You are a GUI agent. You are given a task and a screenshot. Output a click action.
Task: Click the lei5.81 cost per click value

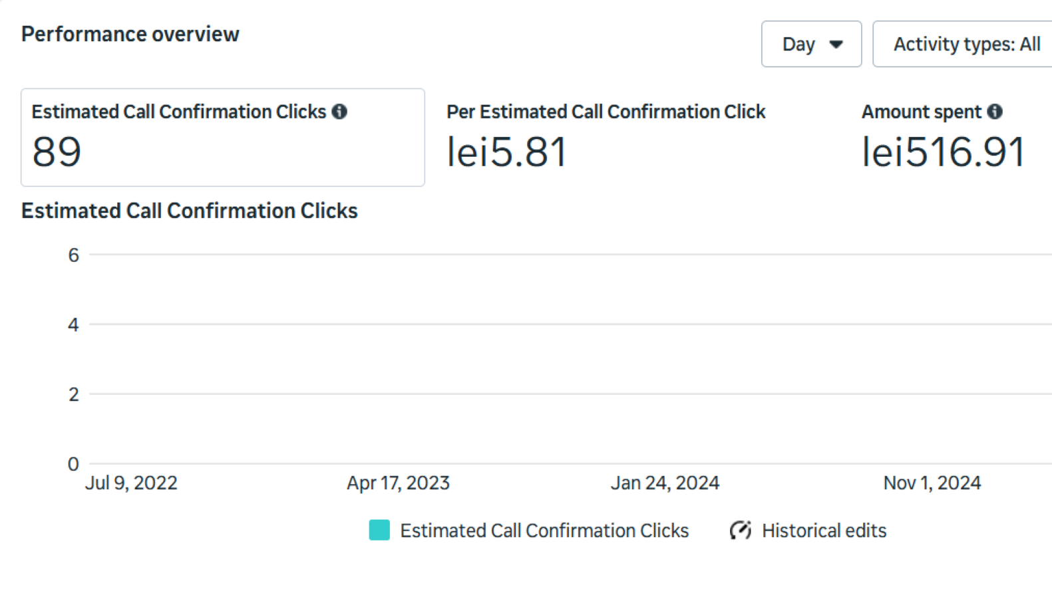(x=506, y=152)
